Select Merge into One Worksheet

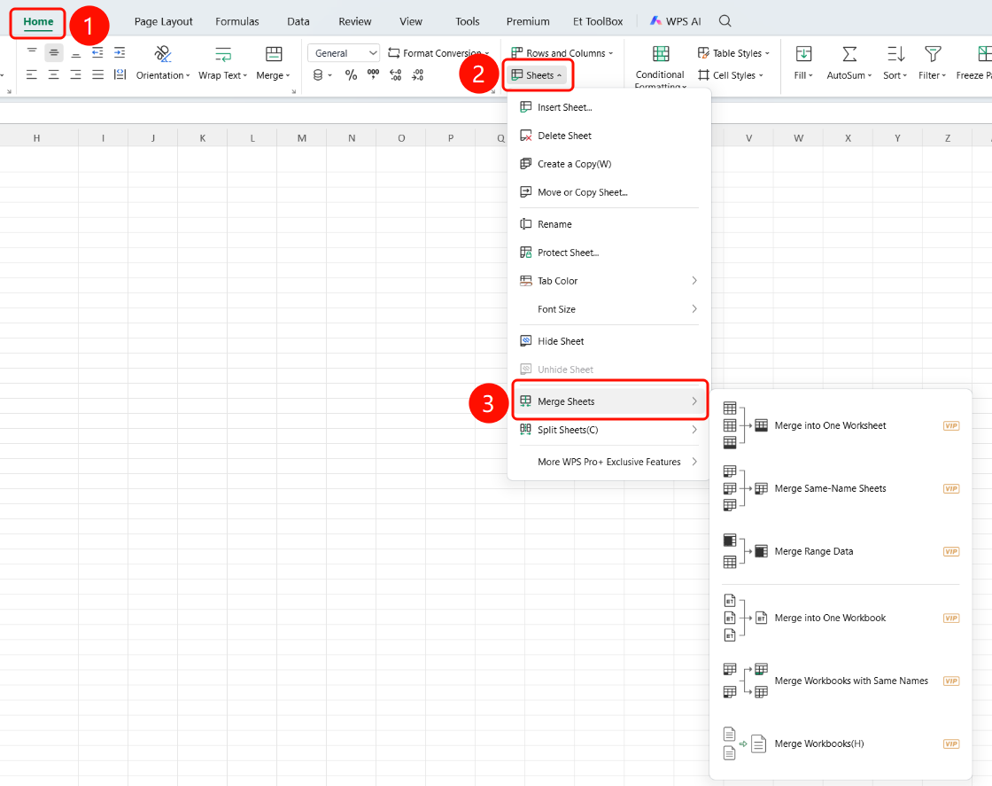tap(841, 426)
